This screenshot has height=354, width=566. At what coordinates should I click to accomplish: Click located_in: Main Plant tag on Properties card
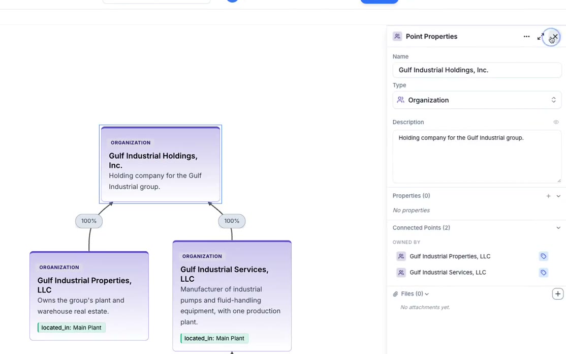point(72,328)
